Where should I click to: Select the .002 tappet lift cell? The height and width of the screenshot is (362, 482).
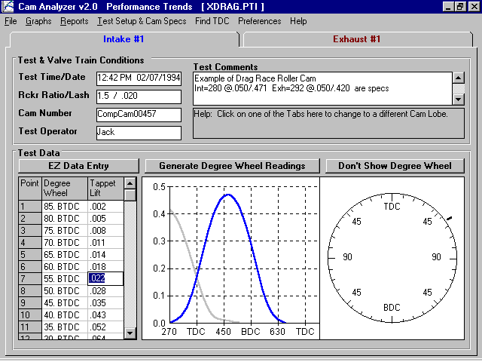pos(105,206)
